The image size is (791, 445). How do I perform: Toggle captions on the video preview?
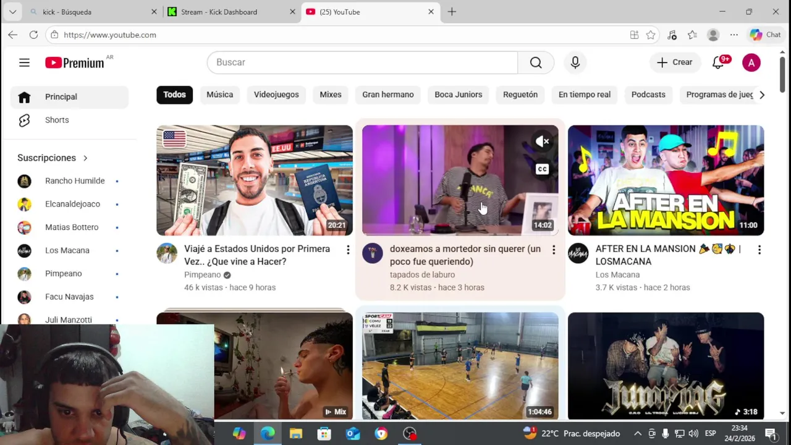click(542, 169)
